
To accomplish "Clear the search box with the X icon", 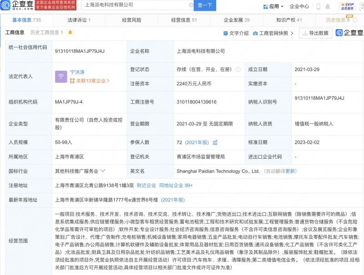I will pyautogui.click(x=191, y=5).
